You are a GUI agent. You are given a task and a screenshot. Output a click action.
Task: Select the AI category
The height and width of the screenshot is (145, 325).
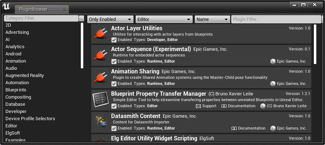click(8, 40)
